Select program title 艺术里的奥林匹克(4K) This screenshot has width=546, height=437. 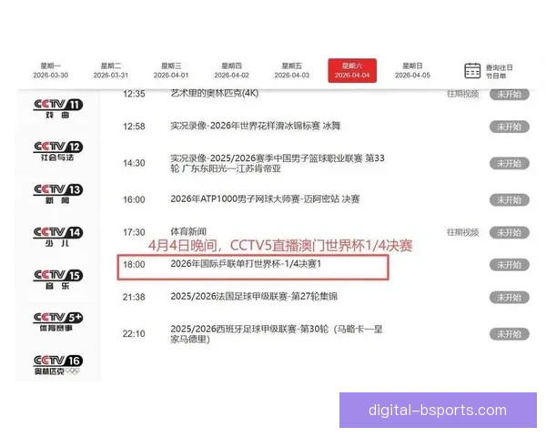(x=215, y=94)
